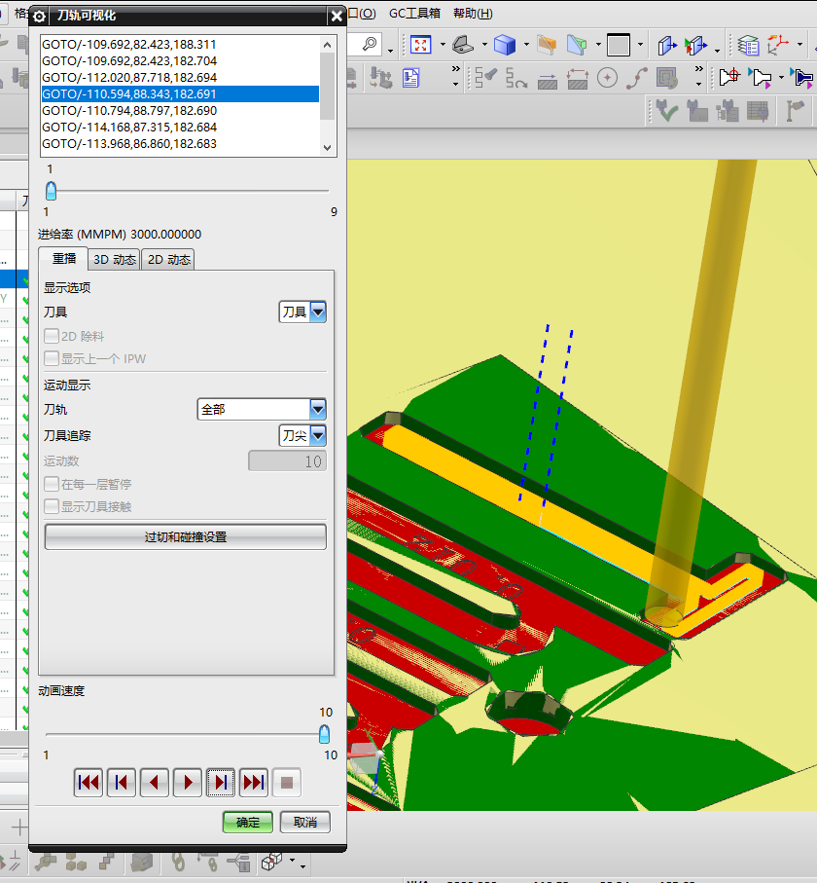
Task: Click the gray background color square icon
Action: pyautogui.click(x=619, y=45)
